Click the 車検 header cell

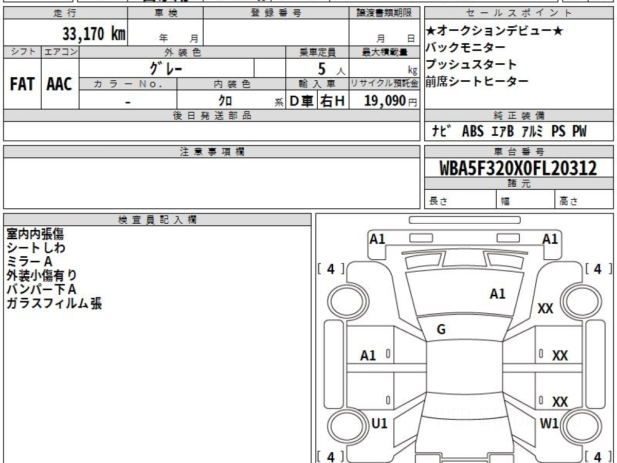pyautogui.click(x=166, y=13)
